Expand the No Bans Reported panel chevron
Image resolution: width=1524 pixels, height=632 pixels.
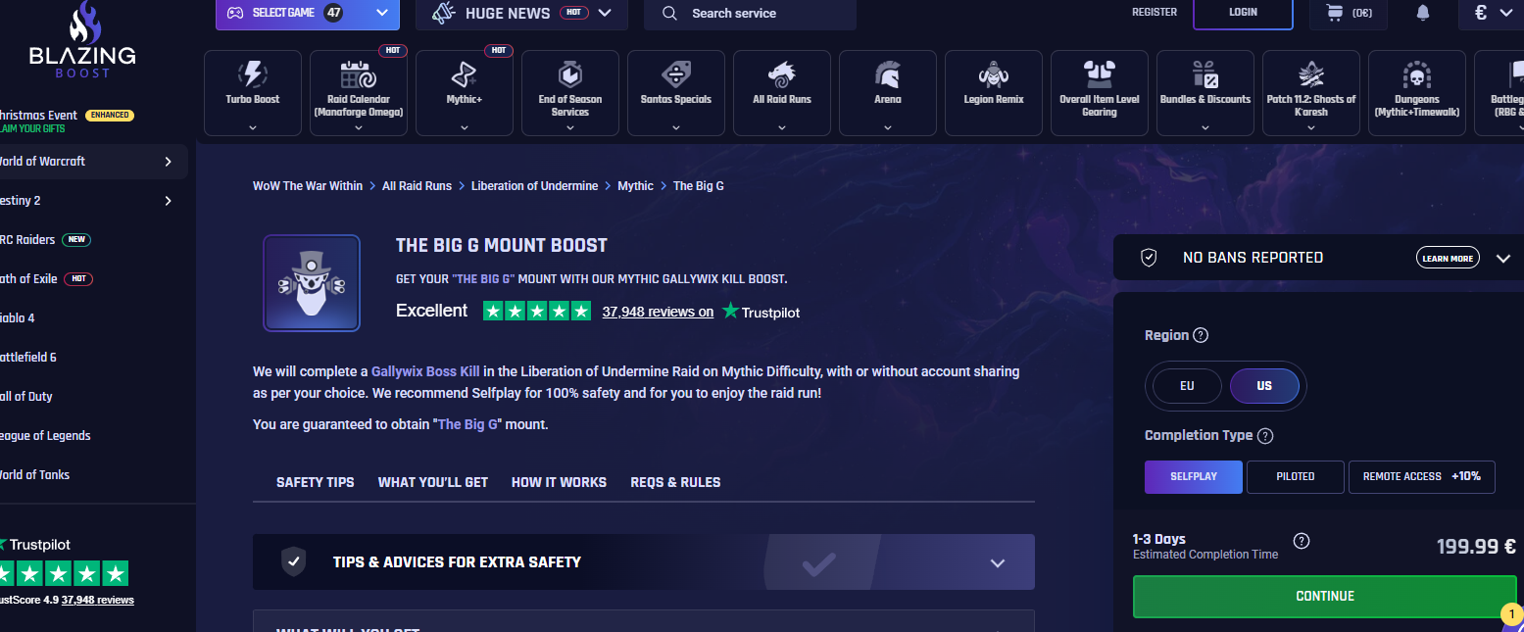point(1503,259)
